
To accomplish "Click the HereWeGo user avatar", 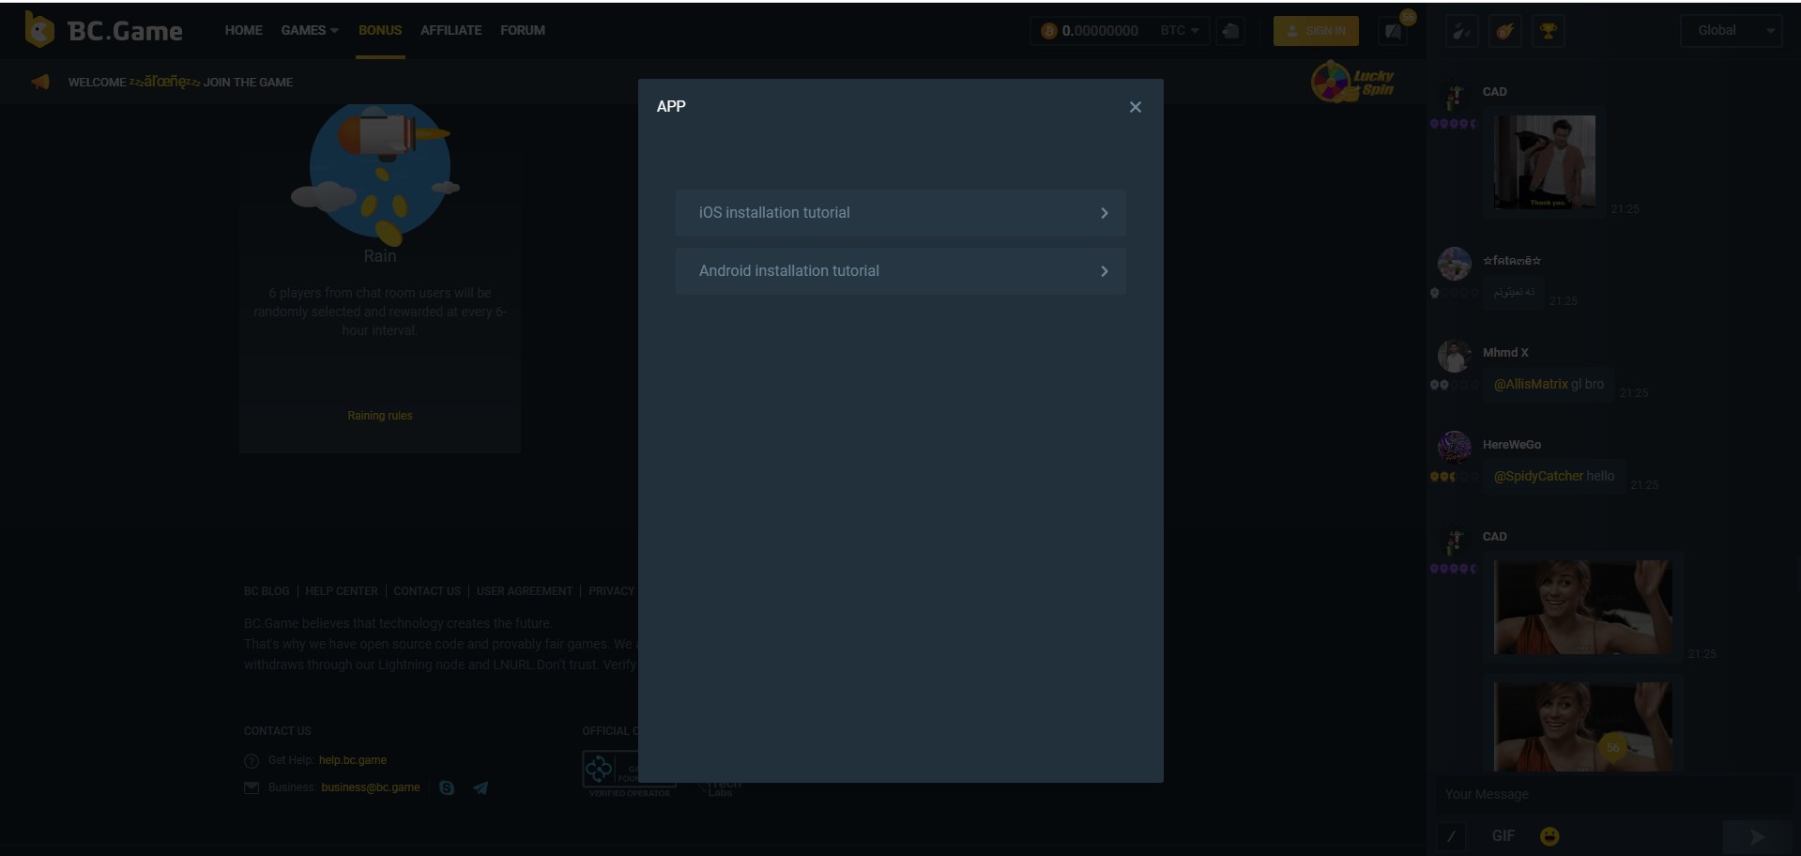I will pos(1455,448).
